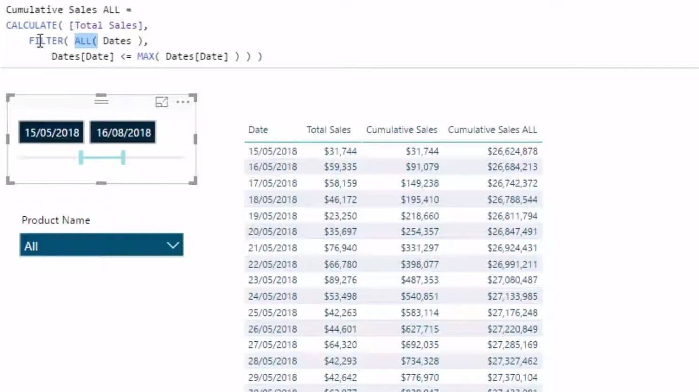Click Cumulative Sales value $776,970
Image resolution: width=699 pixels, height=392 pixels.
click(x=419, y=377)
